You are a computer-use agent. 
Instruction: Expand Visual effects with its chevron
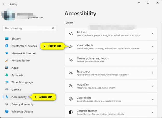coord(152,47)
